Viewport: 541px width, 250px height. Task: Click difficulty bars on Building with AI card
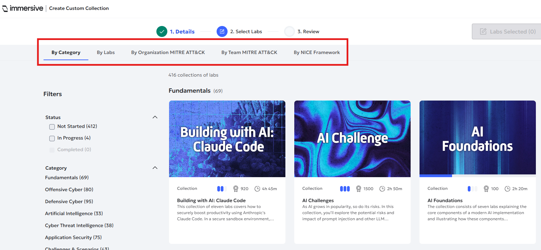point(222,189)
